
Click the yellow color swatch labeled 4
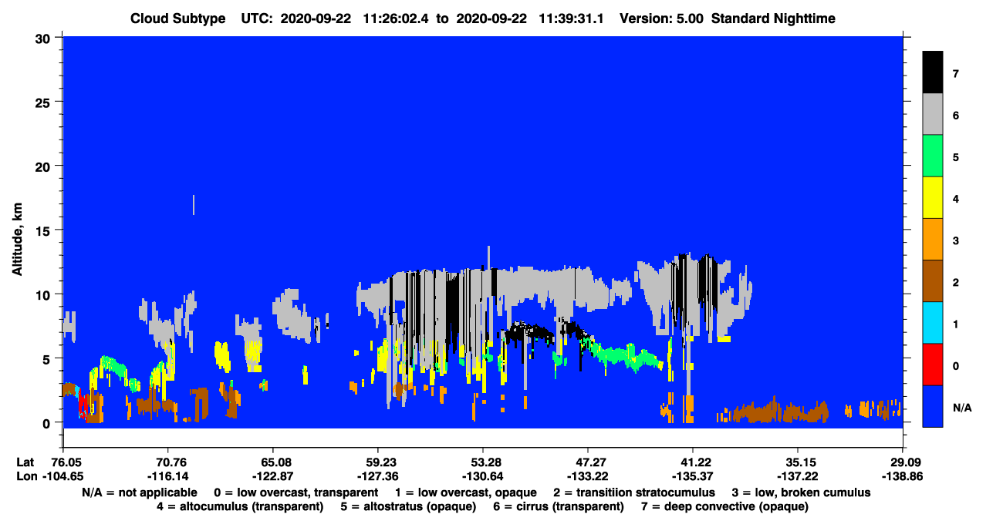pos(933,197)
